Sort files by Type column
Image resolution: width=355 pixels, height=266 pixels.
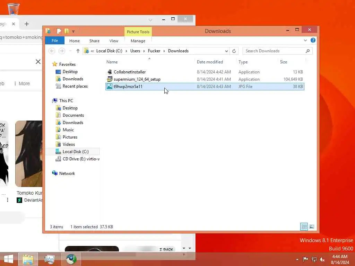[x=243, y=62]
